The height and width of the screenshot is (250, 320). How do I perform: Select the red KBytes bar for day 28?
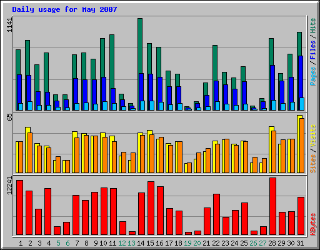pos(272,206)
